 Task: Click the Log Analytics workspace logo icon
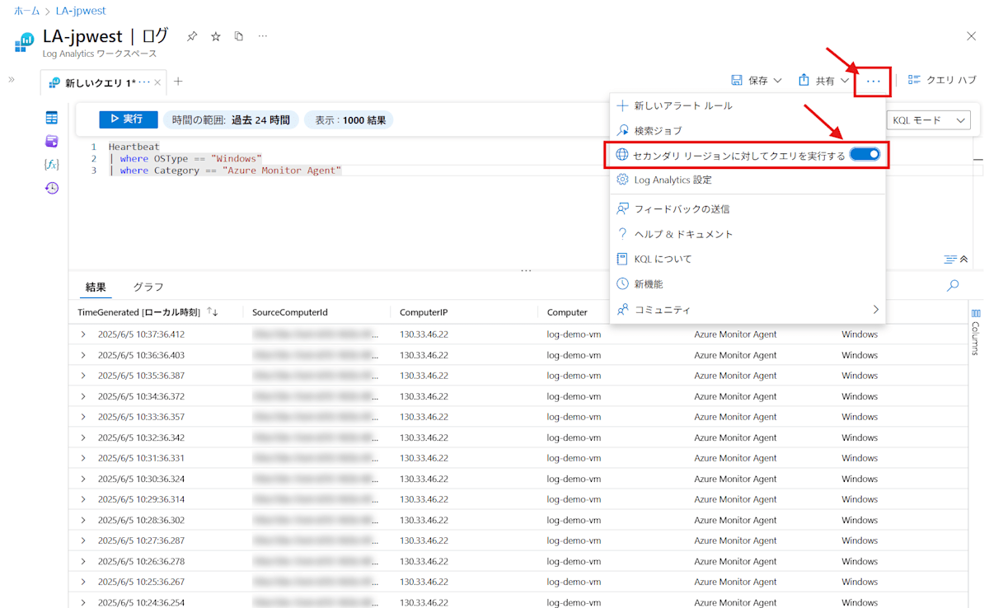25,40
